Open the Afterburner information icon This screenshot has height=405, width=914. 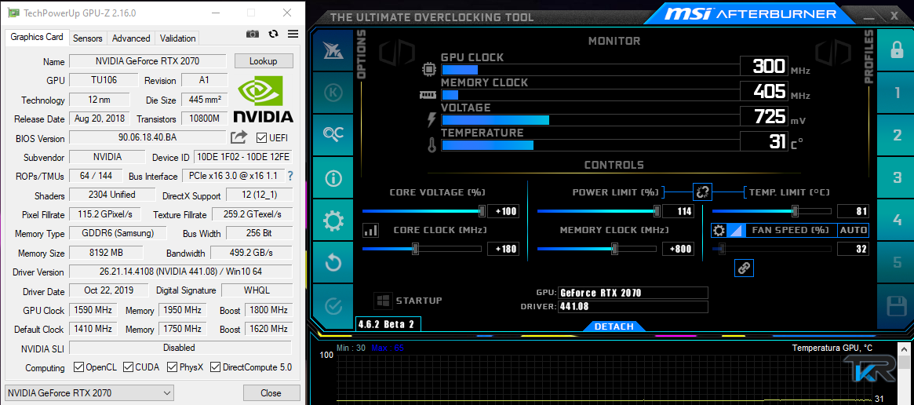(333, 177)
